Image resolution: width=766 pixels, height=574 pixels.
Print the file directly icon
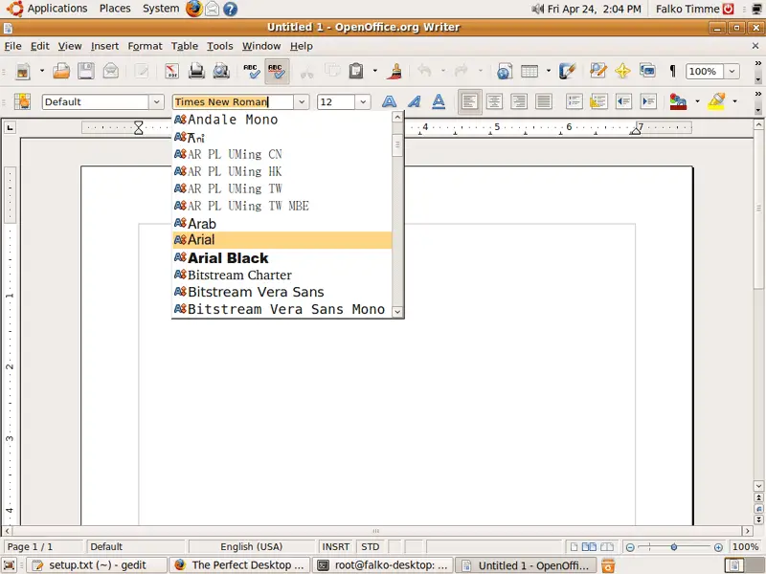pos(196,71)
